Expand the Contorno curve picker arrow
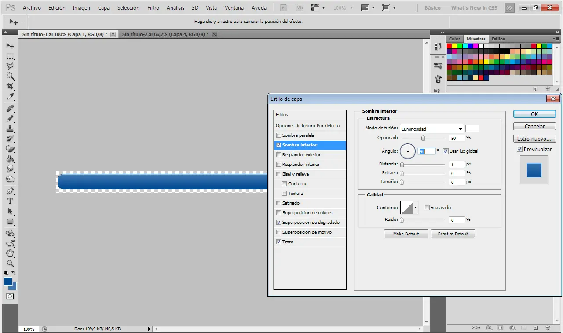The width and height of the screenshot is (563, 333). (416, 208)
